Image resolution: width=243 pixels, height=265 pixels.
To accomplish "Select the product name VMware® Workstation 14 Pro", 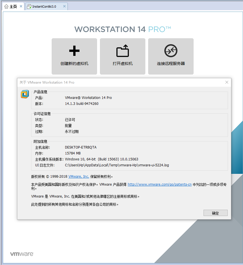I will [x=88, y=98].
